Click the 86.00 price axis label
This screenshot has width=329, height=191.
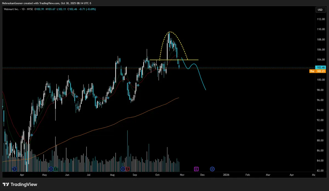(321, 150)
